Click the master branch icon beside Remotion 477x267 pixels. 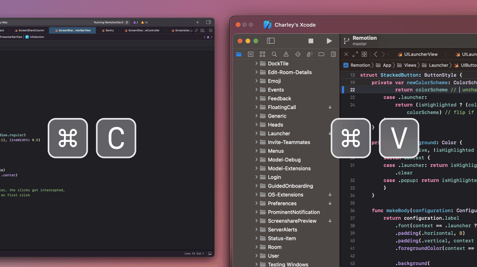click(x=346, y=41)
